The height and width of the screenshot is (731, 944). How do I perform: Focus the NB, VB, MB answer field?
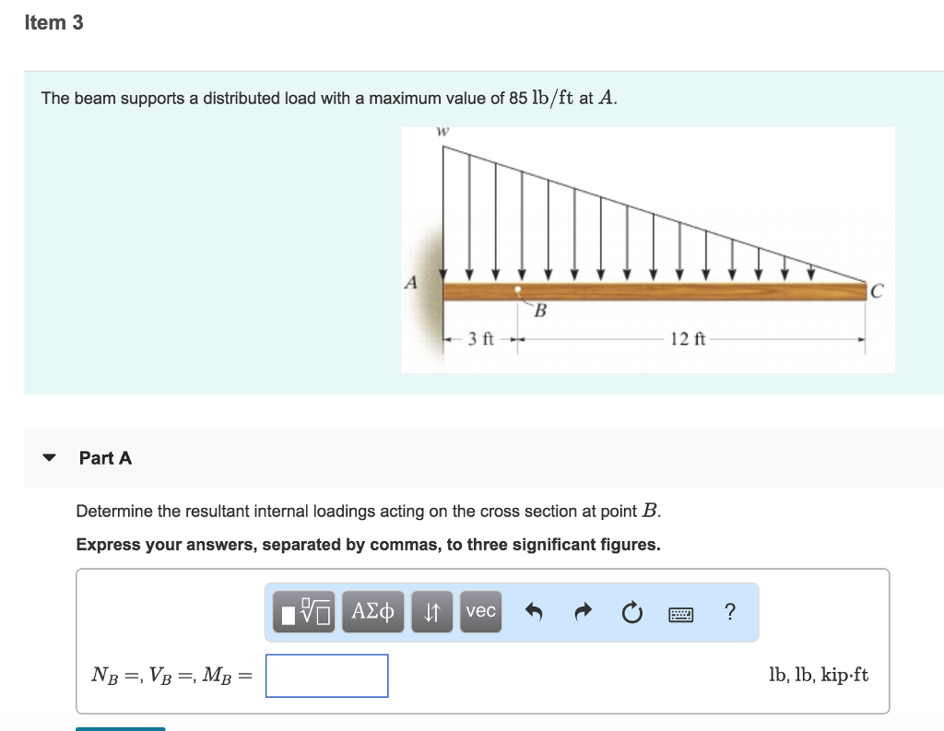tap(326, 676)
